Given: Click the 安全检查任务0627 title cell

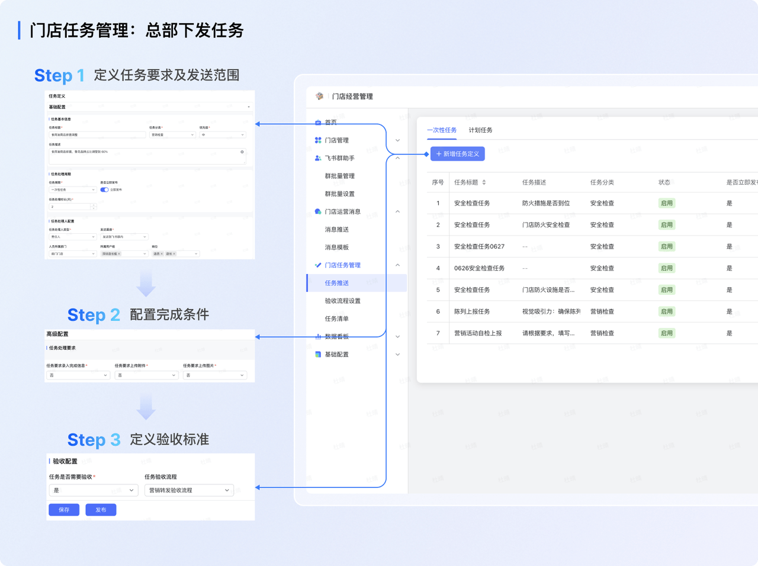Looking at the screenshot, I should coord(479,246).
